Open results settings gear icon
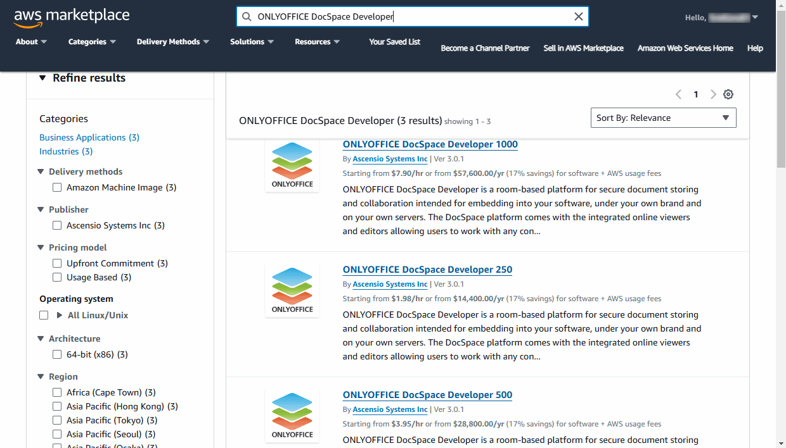The image size is (786, 448). click(728, 94)
